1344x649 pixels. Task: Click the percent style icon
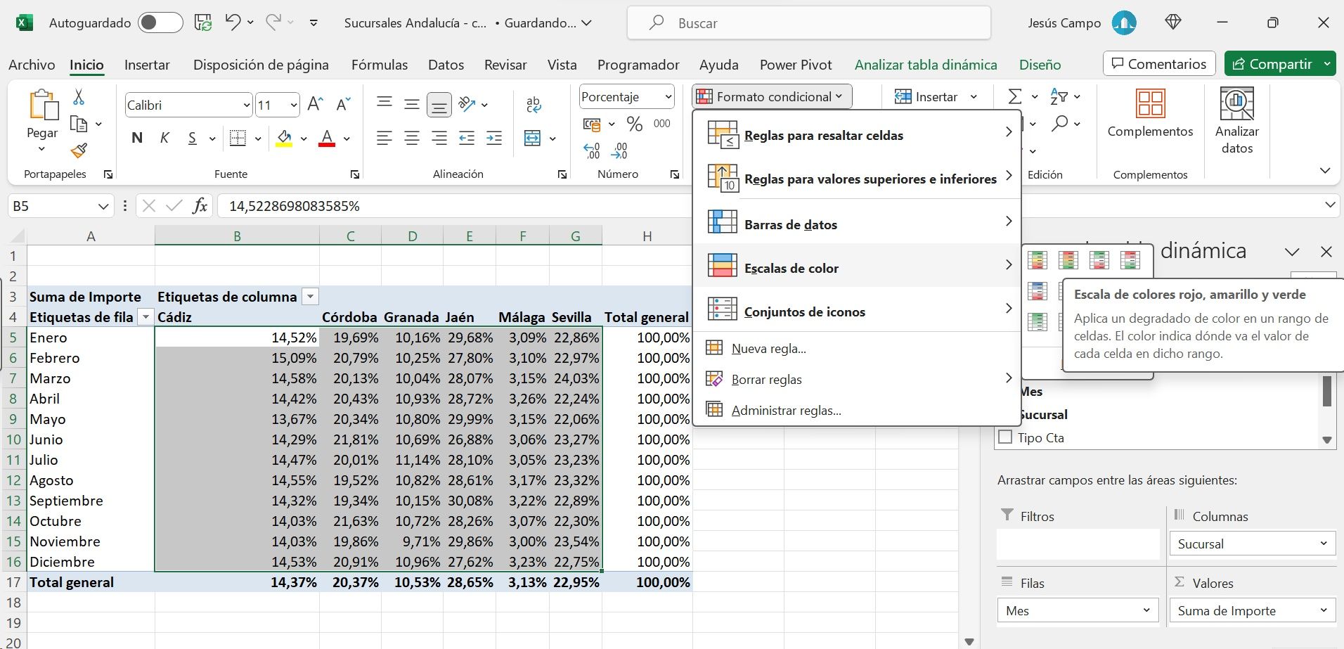click(635, 124)
